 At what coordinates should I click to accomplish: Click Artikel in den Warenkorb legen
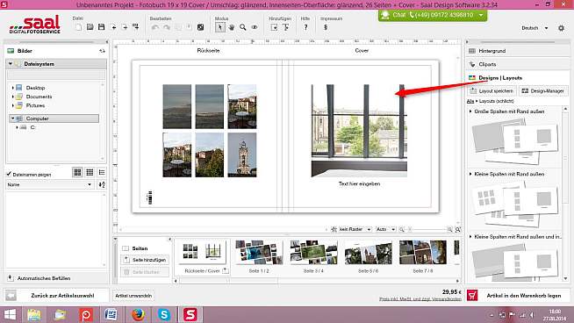[x=518, y=296]
